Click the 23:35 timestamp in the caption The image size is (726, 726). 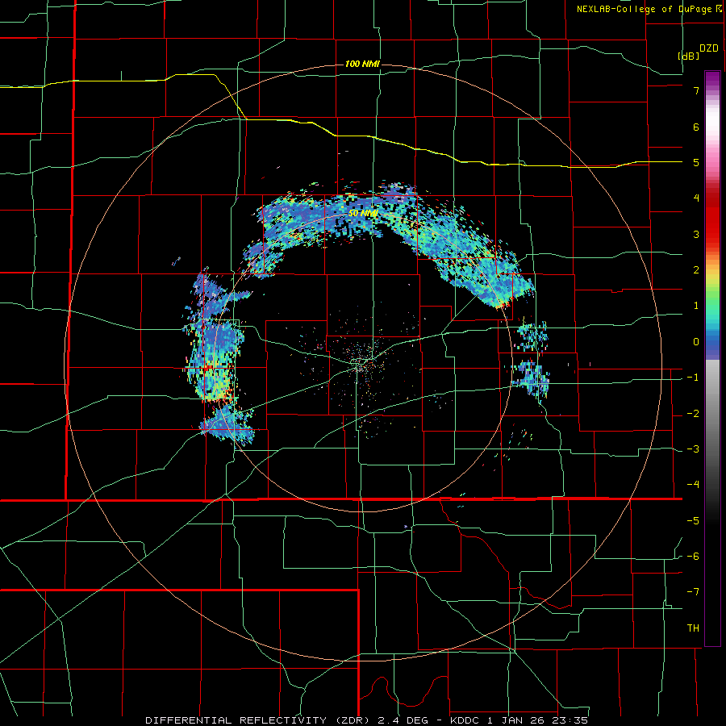tap(570, 720)
